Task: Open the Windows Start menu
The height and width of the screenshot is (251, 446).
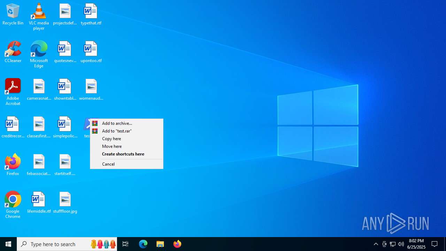Action: click(x=8, y=244)
